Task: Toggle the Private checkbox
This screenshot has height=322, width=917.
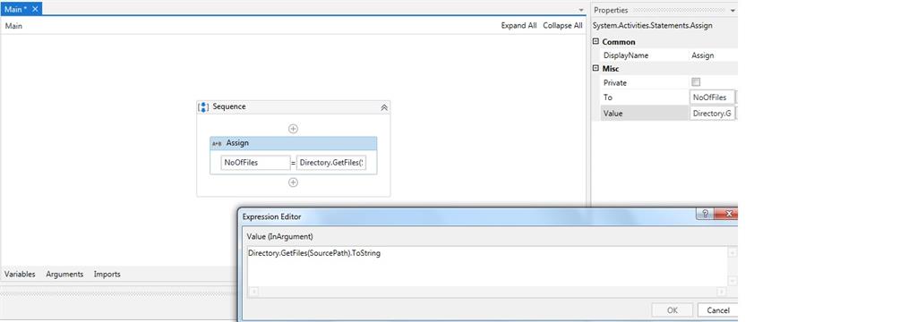Action: coord(696,82)
